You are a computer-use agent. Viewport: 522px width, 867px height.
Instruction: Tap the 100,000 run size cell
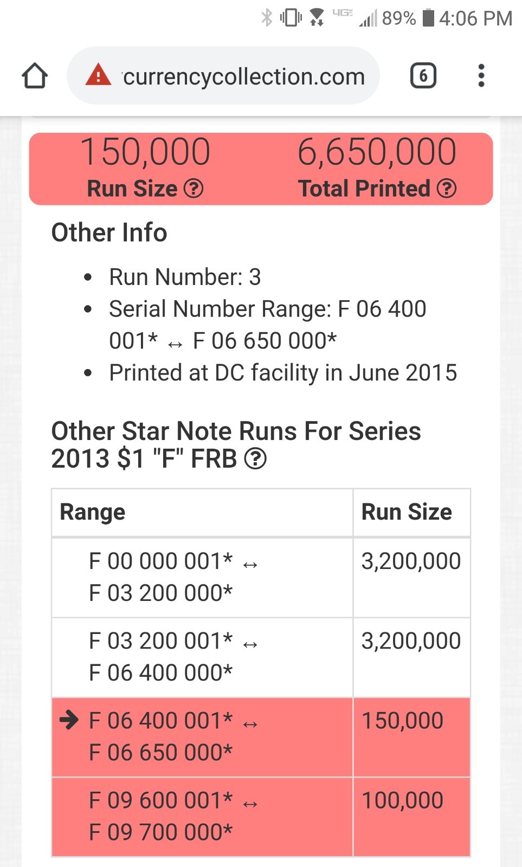pos(411,817)
